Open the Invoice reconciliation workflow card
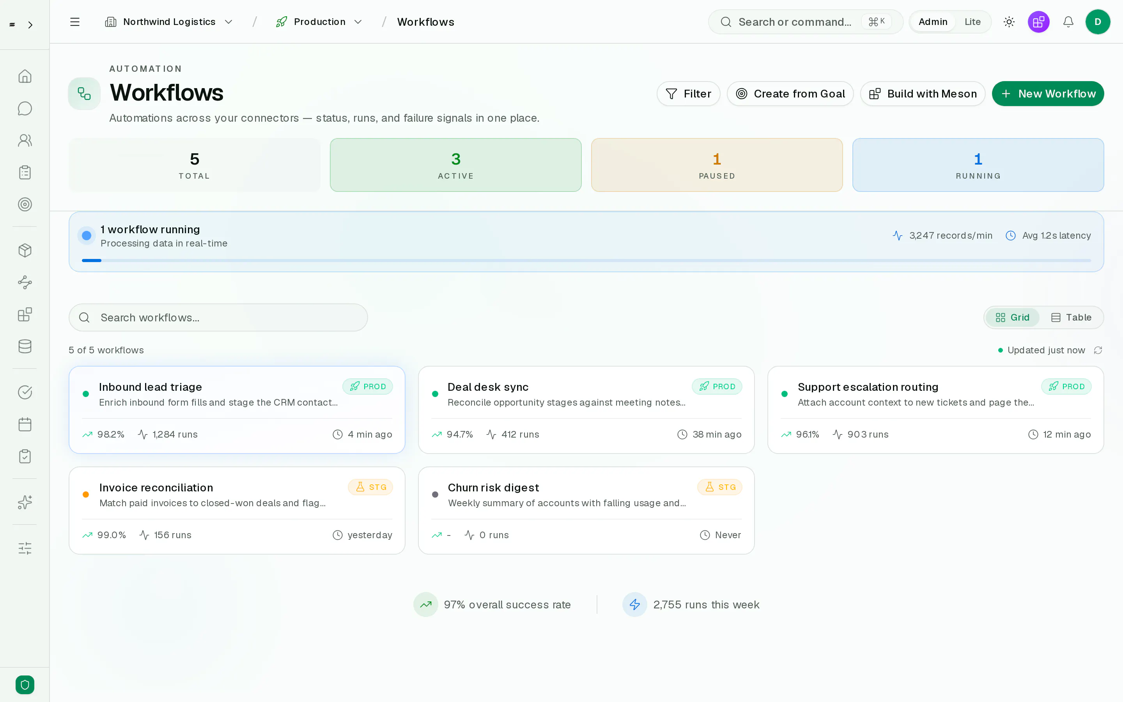 [237, 511]
